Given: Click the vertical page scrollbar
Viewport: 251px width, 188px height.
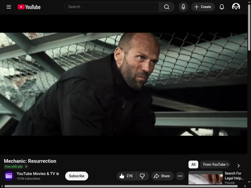Looking at the screenshot, I should (x=249, y=27).
